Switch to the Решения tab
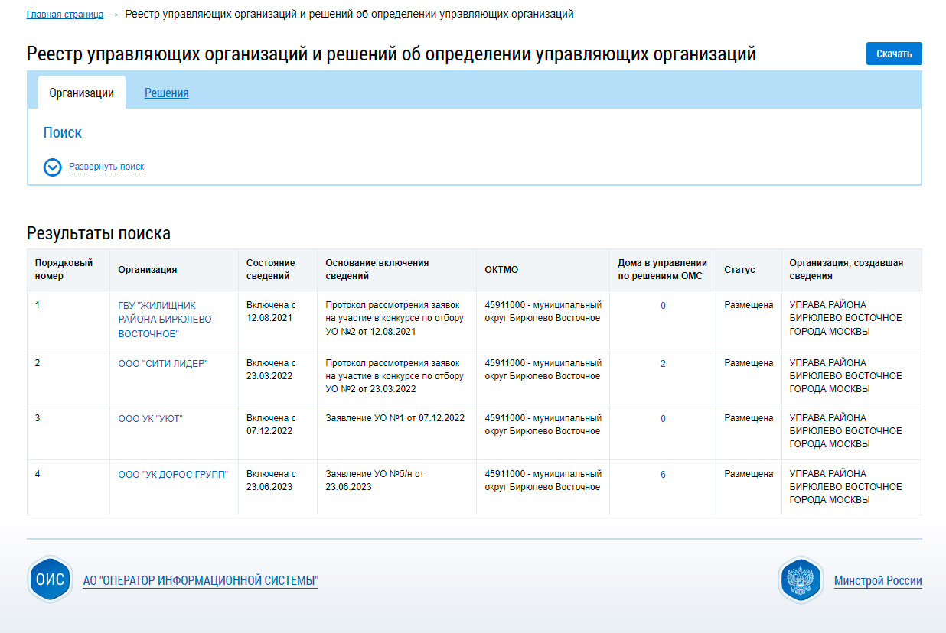 click(166, 93)
